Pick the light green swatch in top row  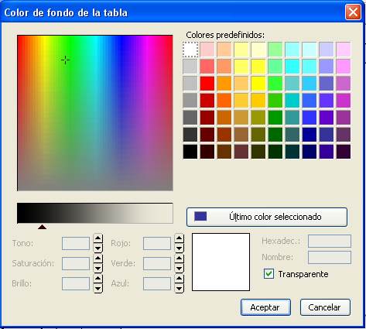(275, 50)
